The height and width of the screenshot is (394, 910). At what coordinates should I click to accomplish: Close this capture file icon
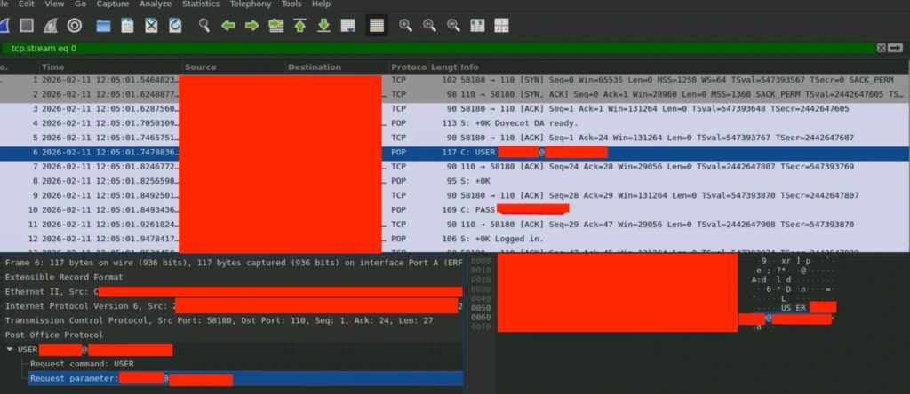(151, 26)
